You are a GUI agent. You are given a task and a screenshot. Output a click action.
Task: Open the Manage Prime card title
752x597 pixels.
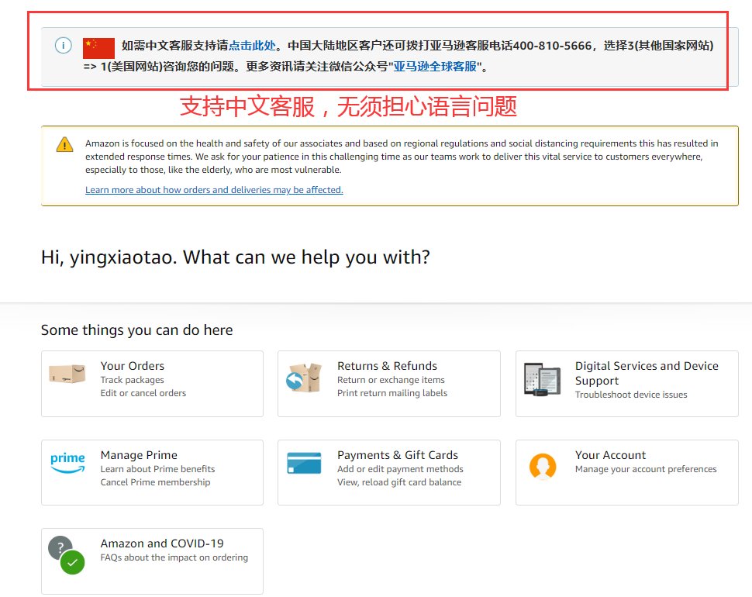(x=139, y=455)
